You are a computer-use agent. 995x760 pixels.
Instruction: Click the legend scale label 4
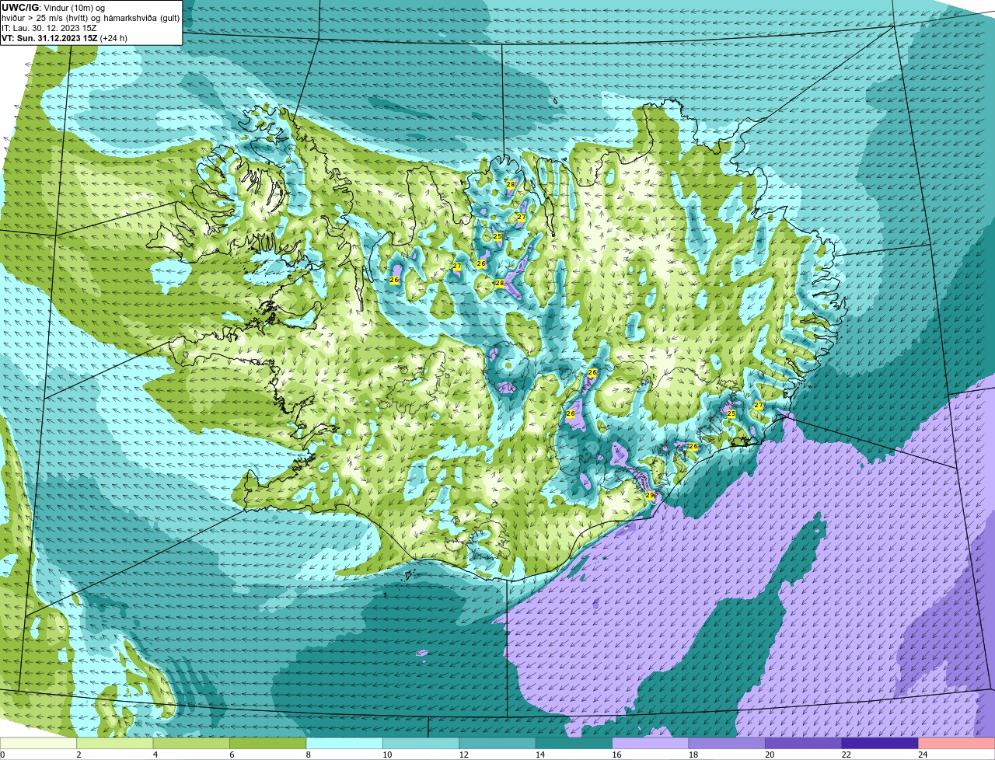coord(155,755)
